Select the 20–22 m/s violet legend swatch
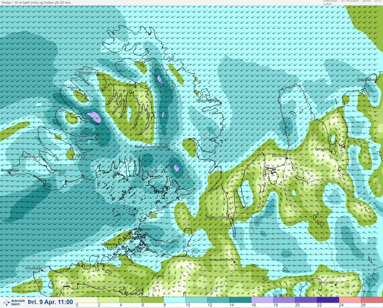Image resolution: width=383 pixels, height=308 pixels. click(x=306, y=300)
